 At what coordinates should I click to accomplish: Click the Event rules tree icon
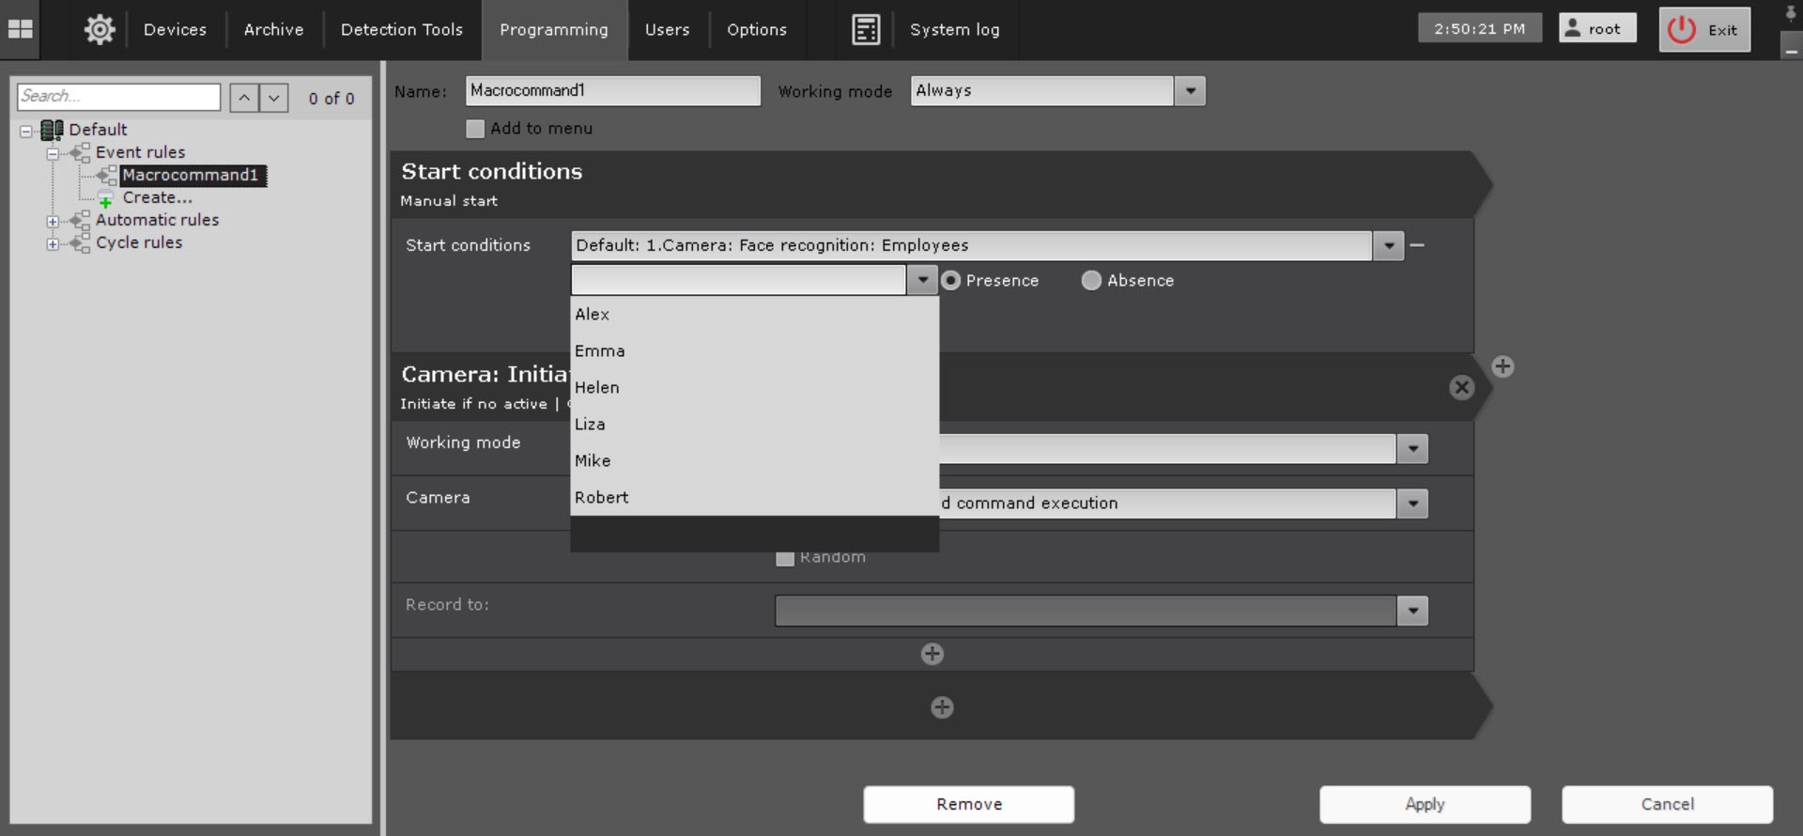click(81, 152)
